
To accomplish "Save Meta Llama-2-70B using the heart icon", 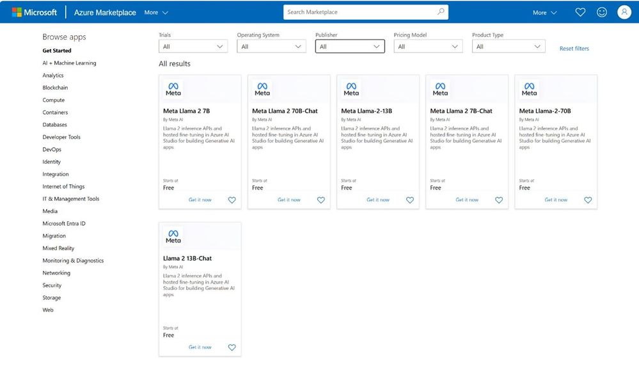I will (x=588, y=200).
